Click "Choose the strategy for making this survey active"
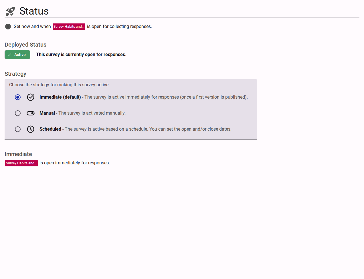Viewport: 364px width, 279px height. pos(59,85)
